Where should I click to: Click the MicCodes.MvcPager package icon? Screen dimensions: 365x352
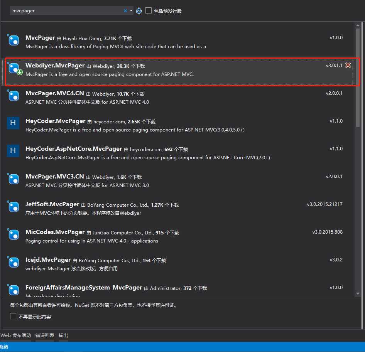pyautogui.click(x=14, y=234)
